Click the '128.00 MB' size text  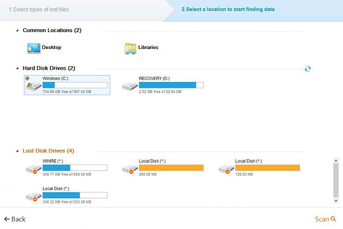(244, 174)
